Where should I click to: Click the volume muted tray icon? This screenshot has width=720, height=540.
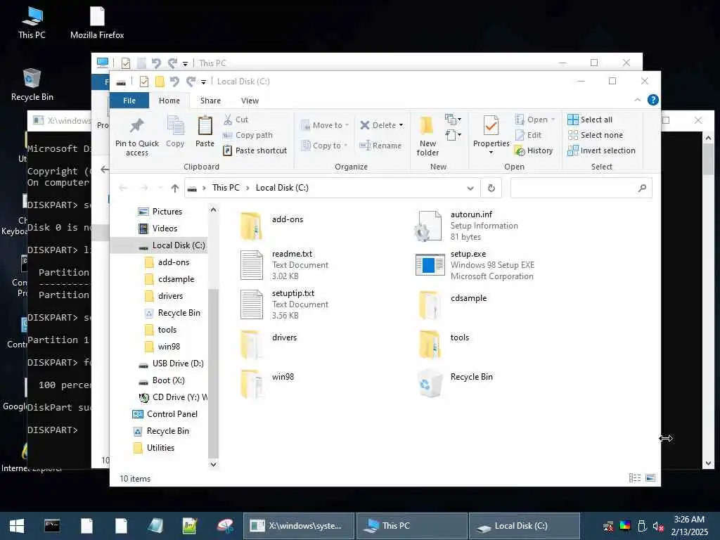coord(658,526)
